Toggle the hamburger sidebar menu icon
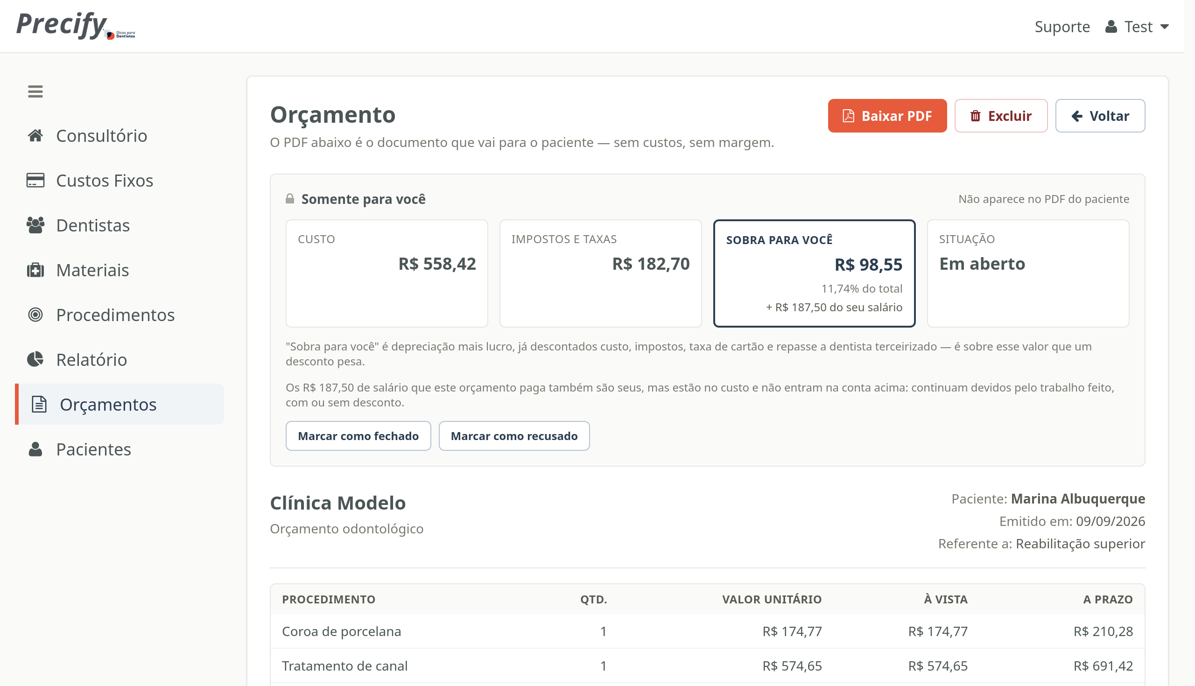 [35, 91]
